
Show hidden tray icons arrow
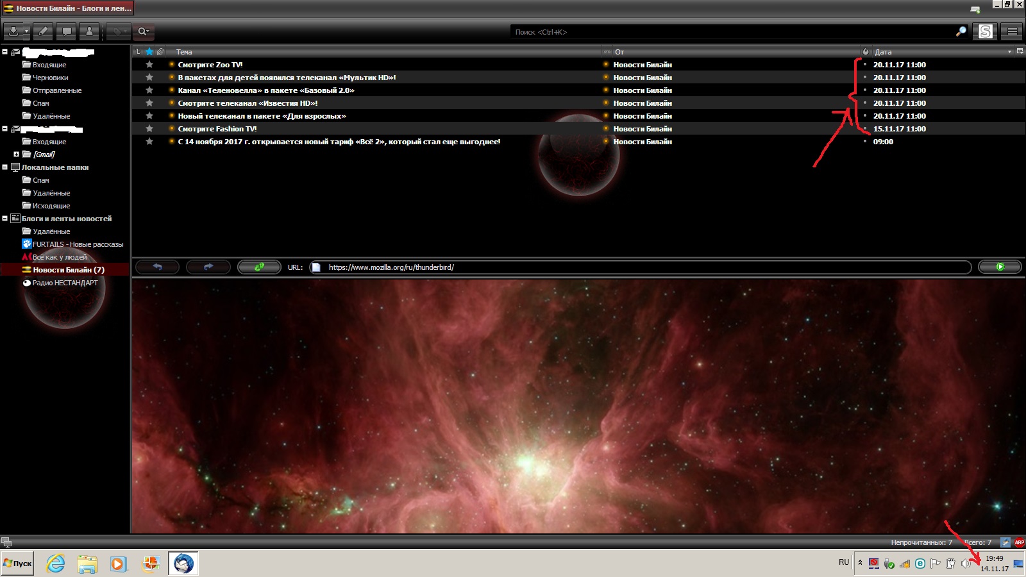[x=860, y=563]
